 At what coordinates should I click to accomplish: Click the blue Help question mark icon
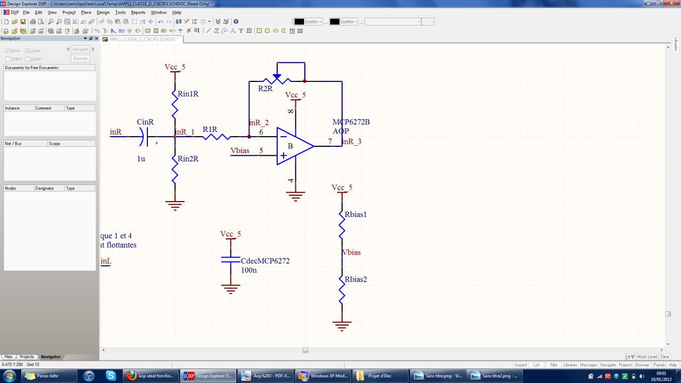(236, 22)
